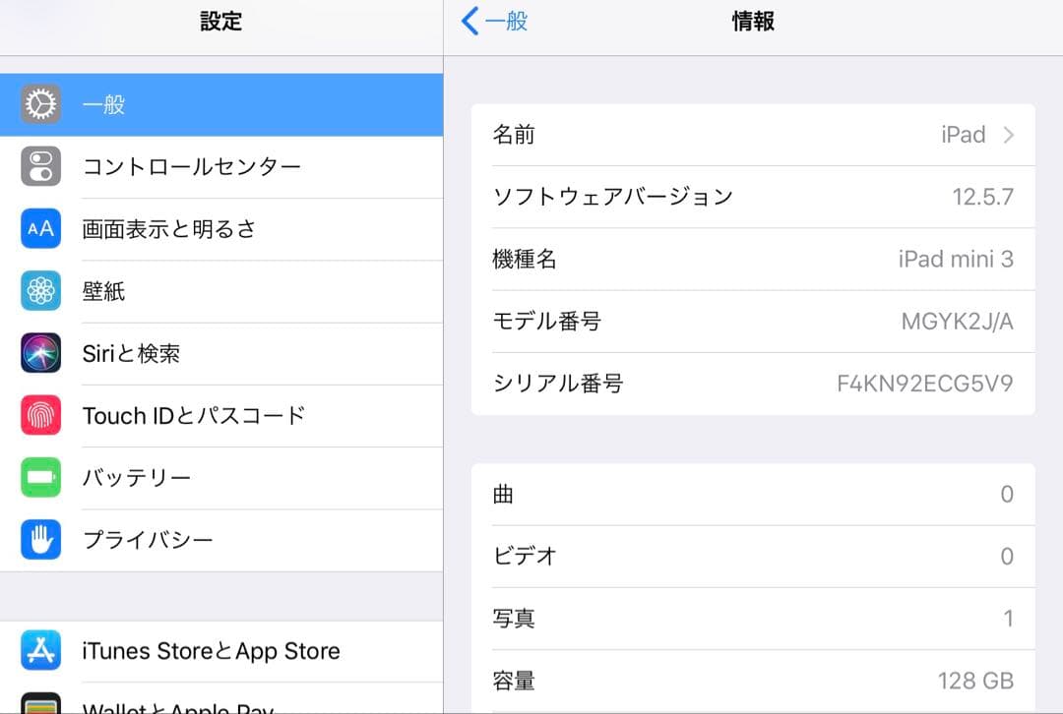Tap the 画面表示と明るさ AA icon
This screenshot has width=1063, height=714.
40,228
